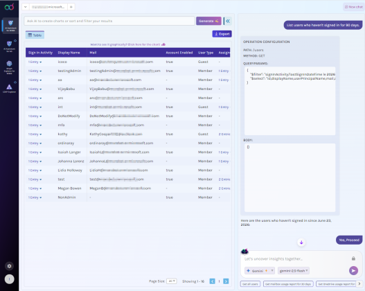Viewport: 365px width, 291px height.
Task: Open AI Assistant for AD in sidebar
Action: 9,46
